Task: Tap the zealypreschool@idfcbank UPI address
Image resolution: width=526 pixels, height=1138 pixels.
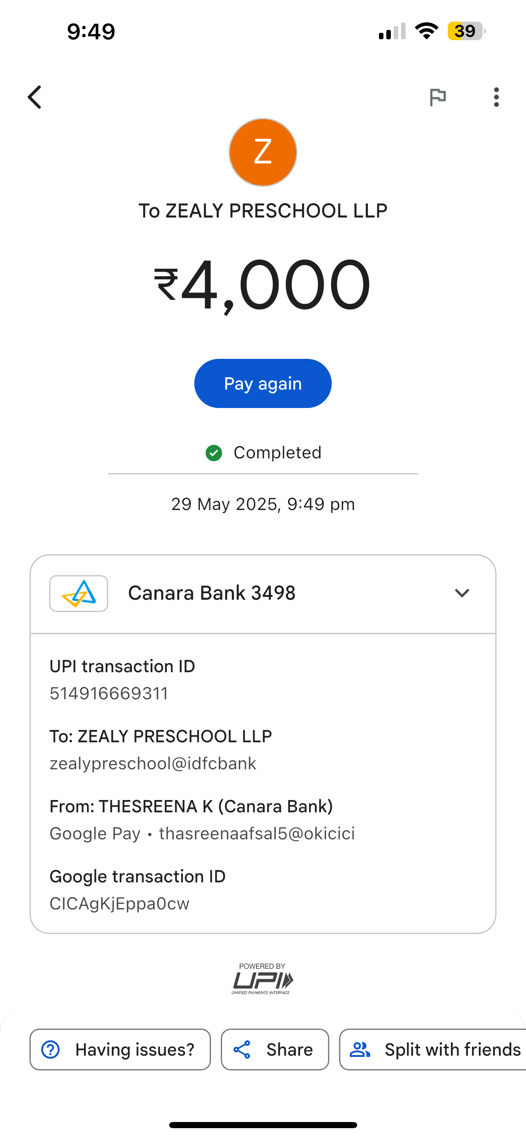Action: 153,764
